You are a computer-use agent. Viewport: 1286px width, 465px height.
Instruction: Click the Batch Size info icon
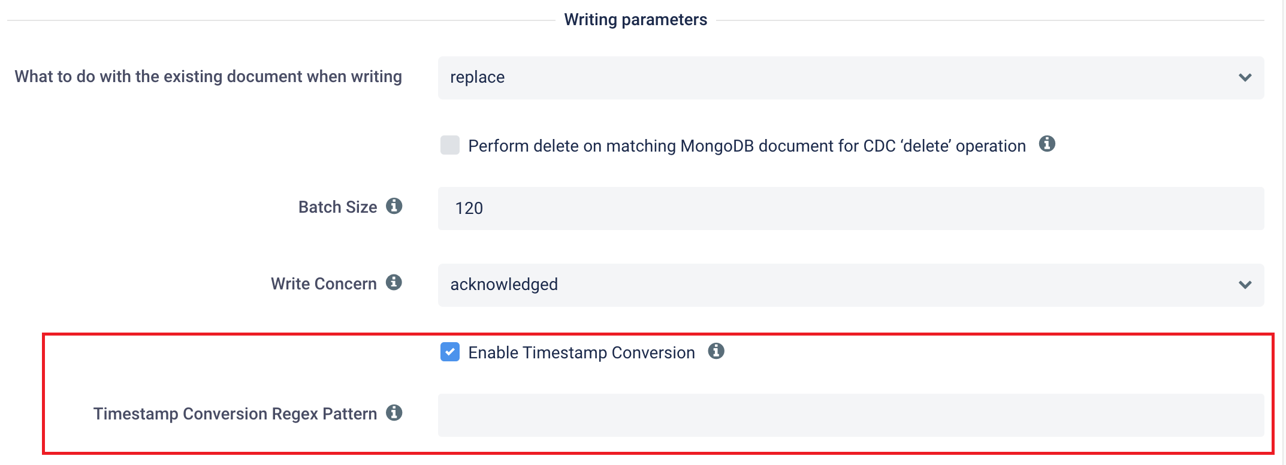(394, 206)
